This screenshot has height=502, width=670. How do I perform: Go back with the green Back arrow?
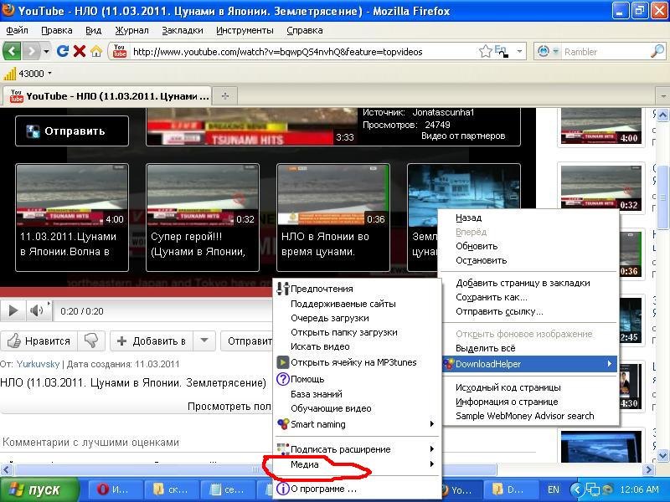[x=12, y=52]
